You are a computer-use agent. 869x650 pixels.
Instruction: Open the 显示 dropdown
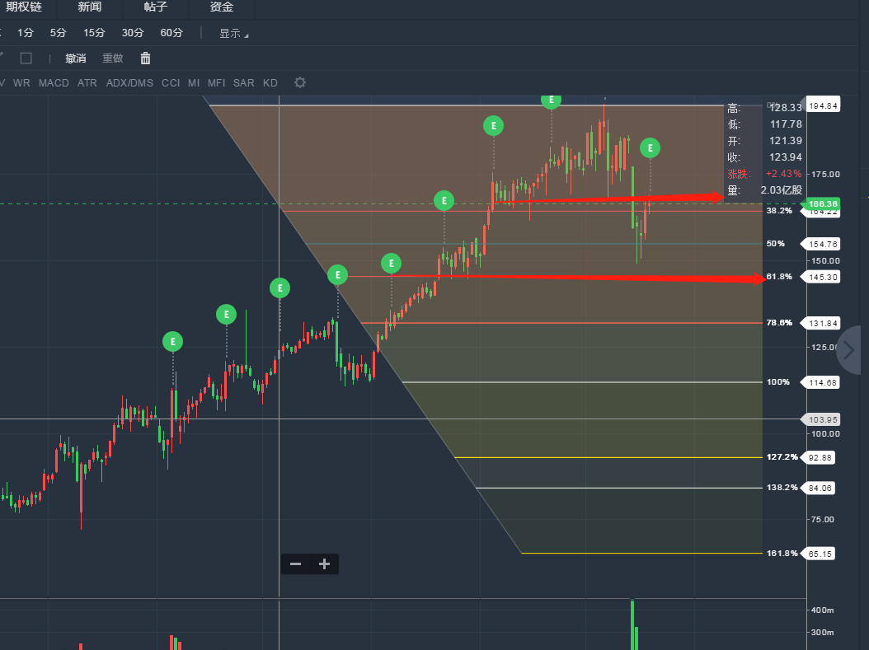click(x=234, y=34)
